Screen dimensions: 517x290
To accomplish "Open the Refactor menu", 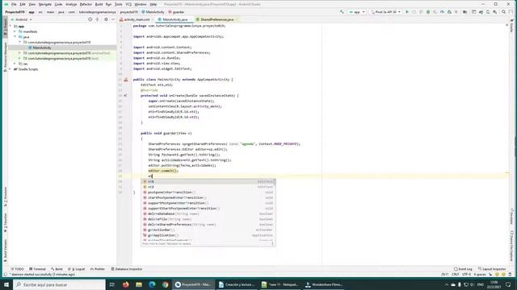I will pos(86,4).
